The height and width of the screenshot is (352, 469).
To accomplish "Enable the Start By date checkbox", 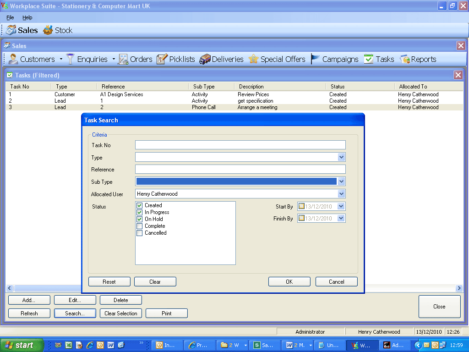I will tap(301, 206).
